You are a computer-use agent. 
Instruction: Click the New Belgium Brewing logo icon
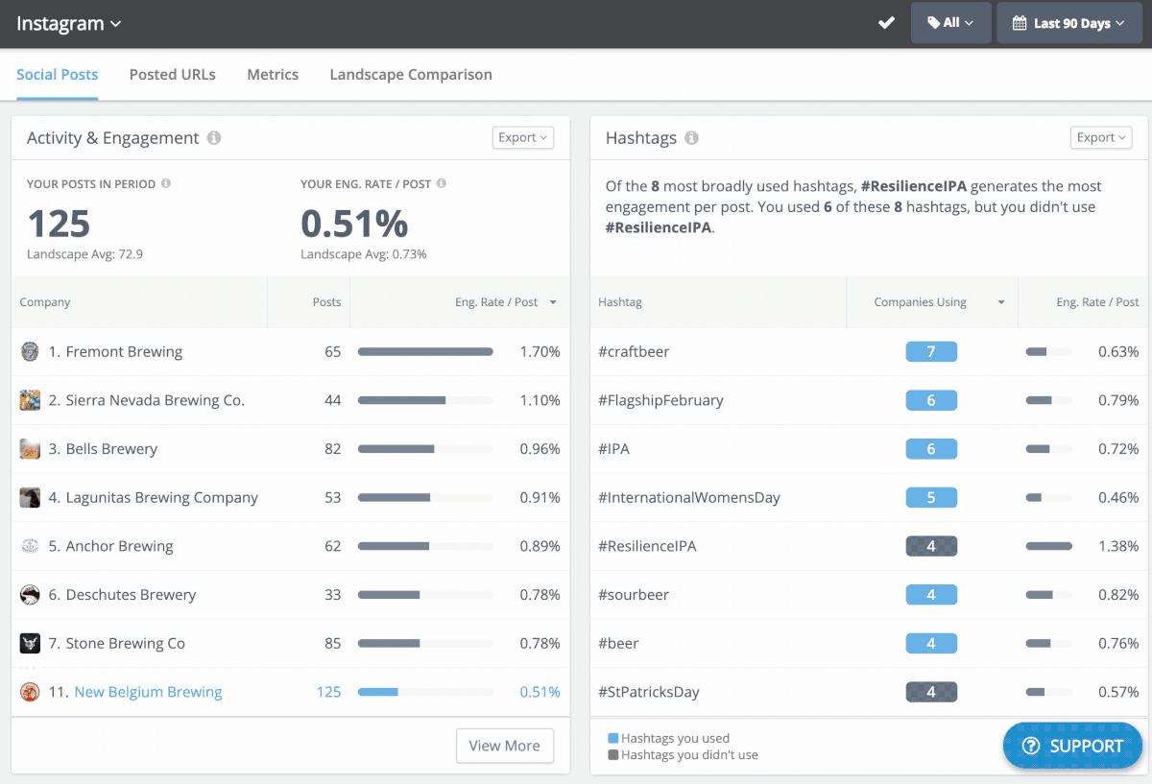[30, 692]
